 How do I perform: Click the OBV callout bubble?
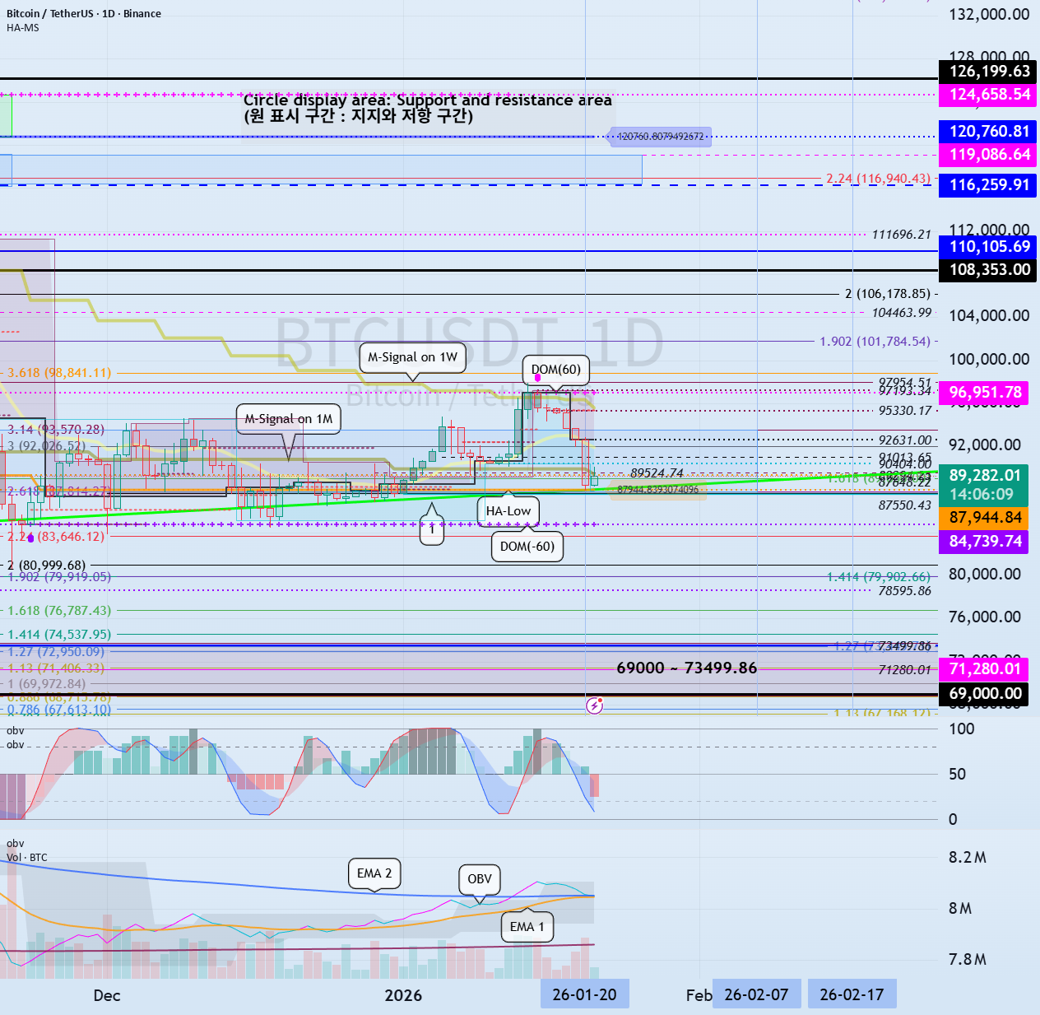480,879
